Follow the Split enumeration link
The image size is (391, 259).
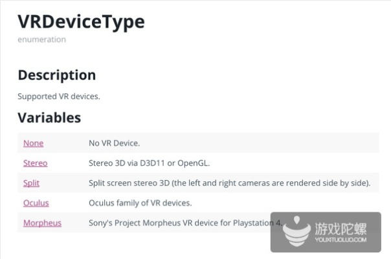point(31,183)
